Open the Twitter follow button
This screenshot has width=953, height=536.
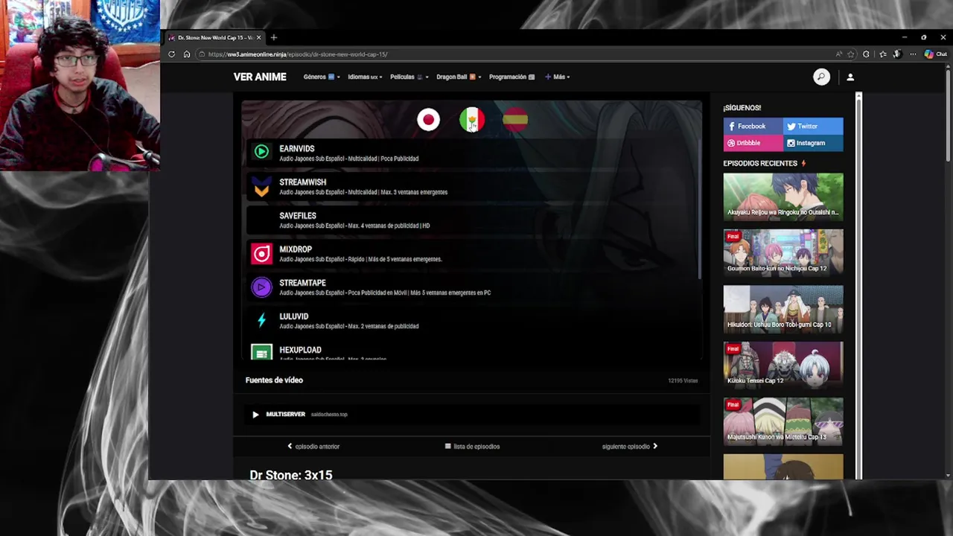(813, 127)
